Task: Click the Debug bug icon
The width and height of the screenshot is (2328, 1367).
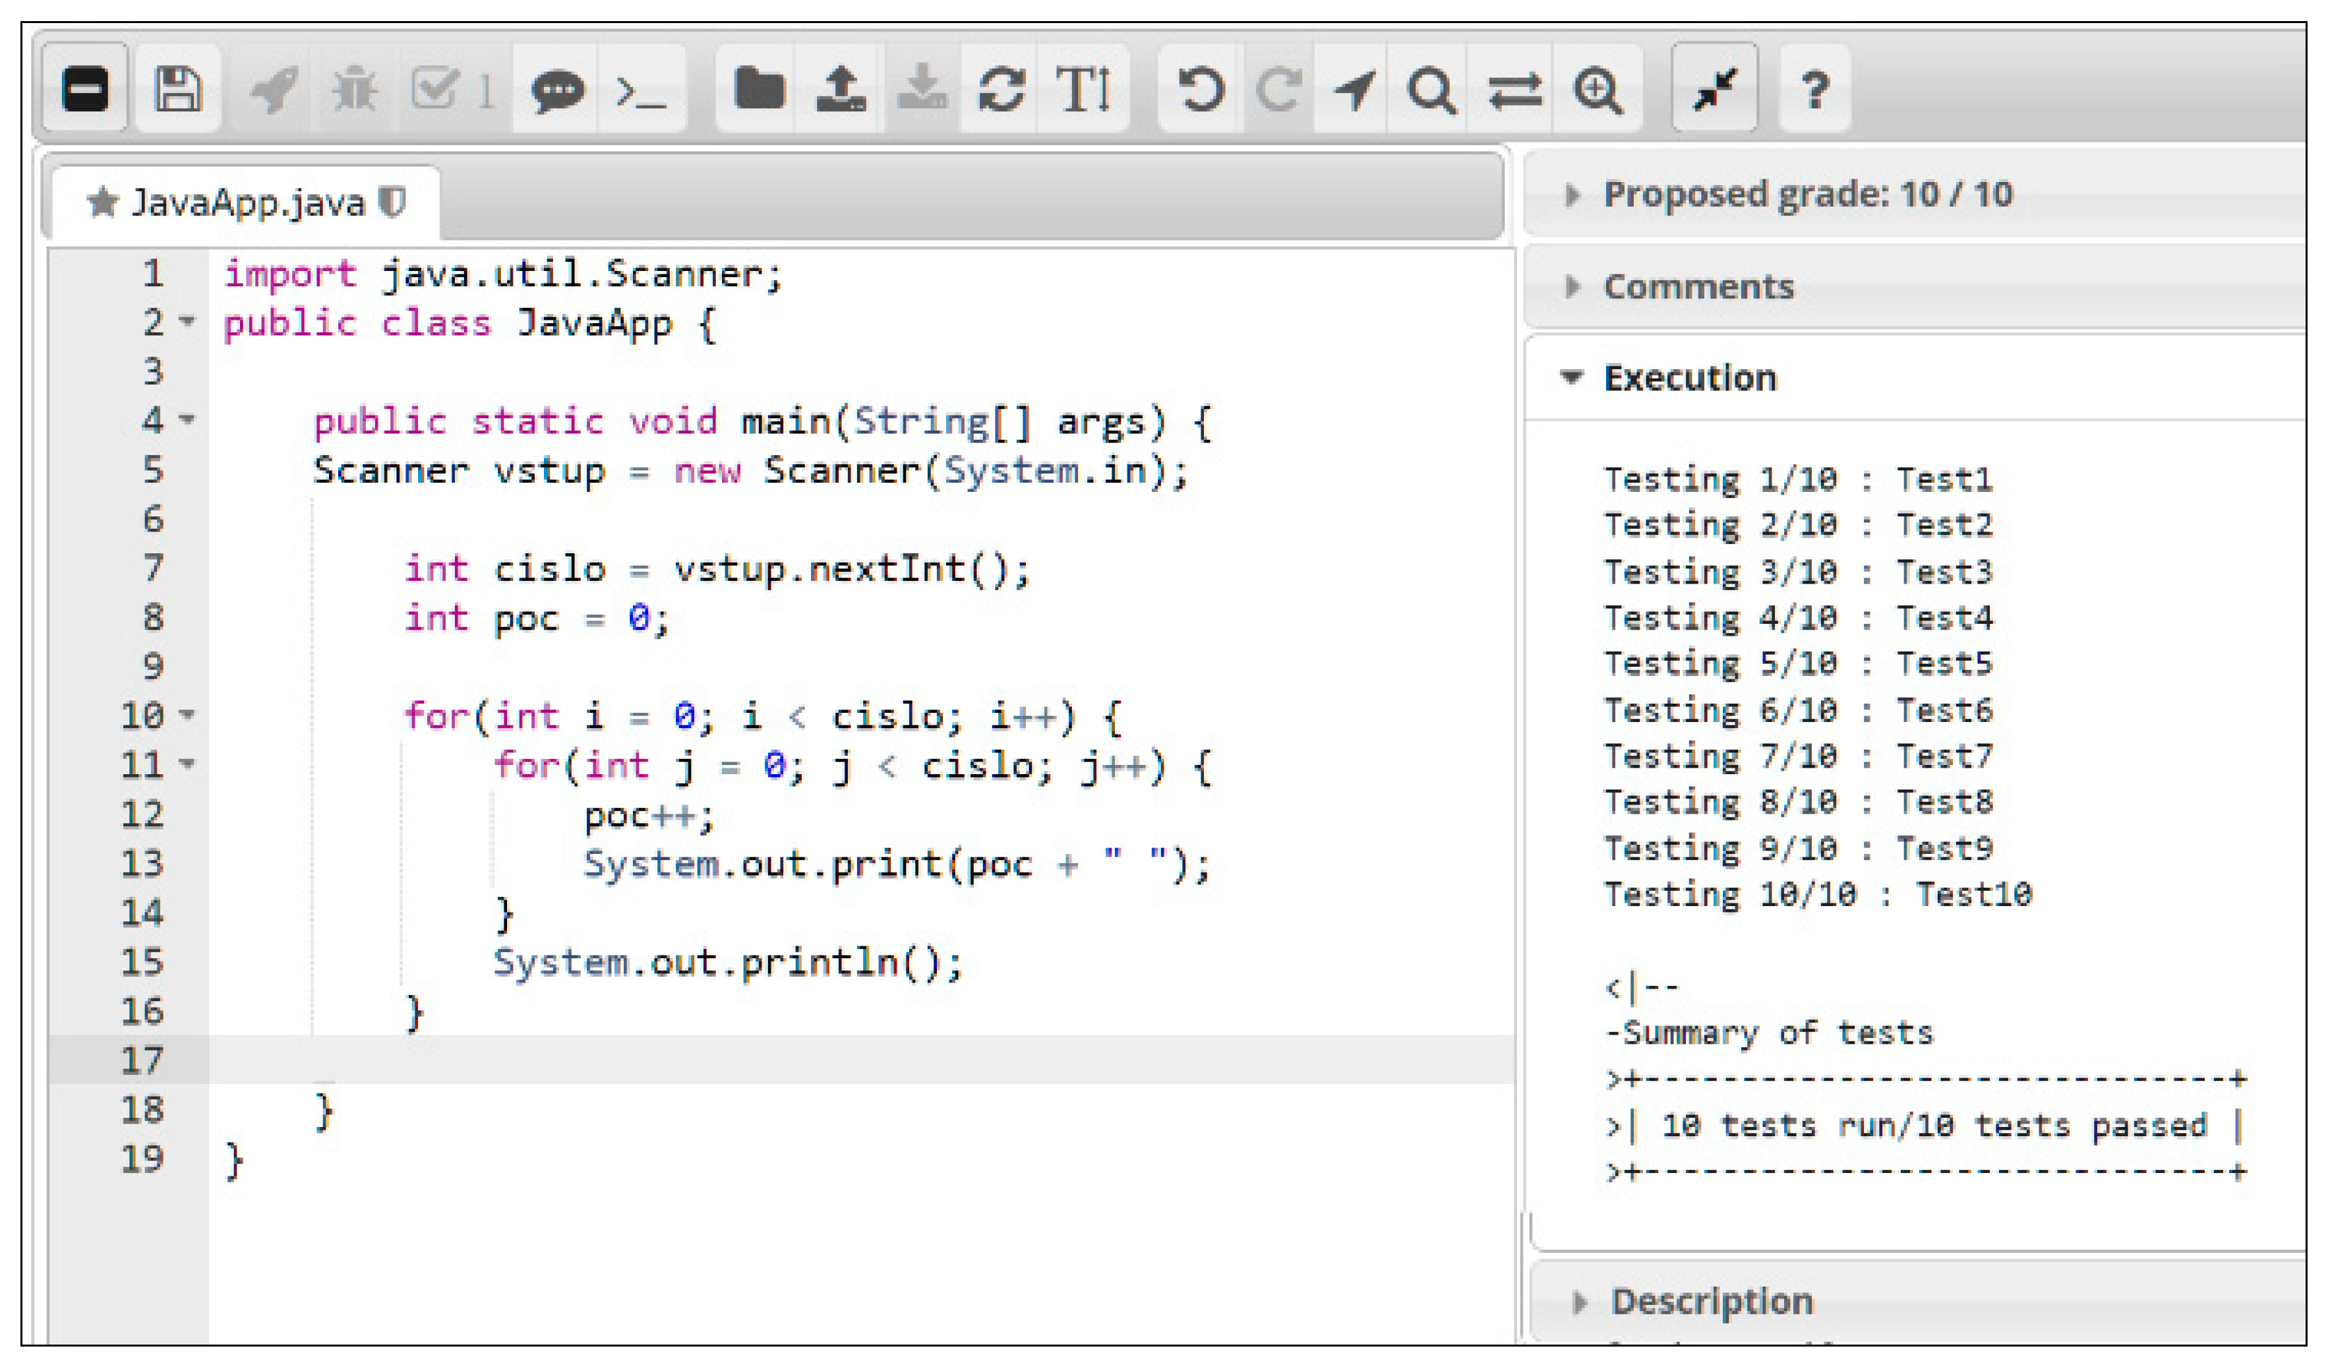Action: pos(355,90)
